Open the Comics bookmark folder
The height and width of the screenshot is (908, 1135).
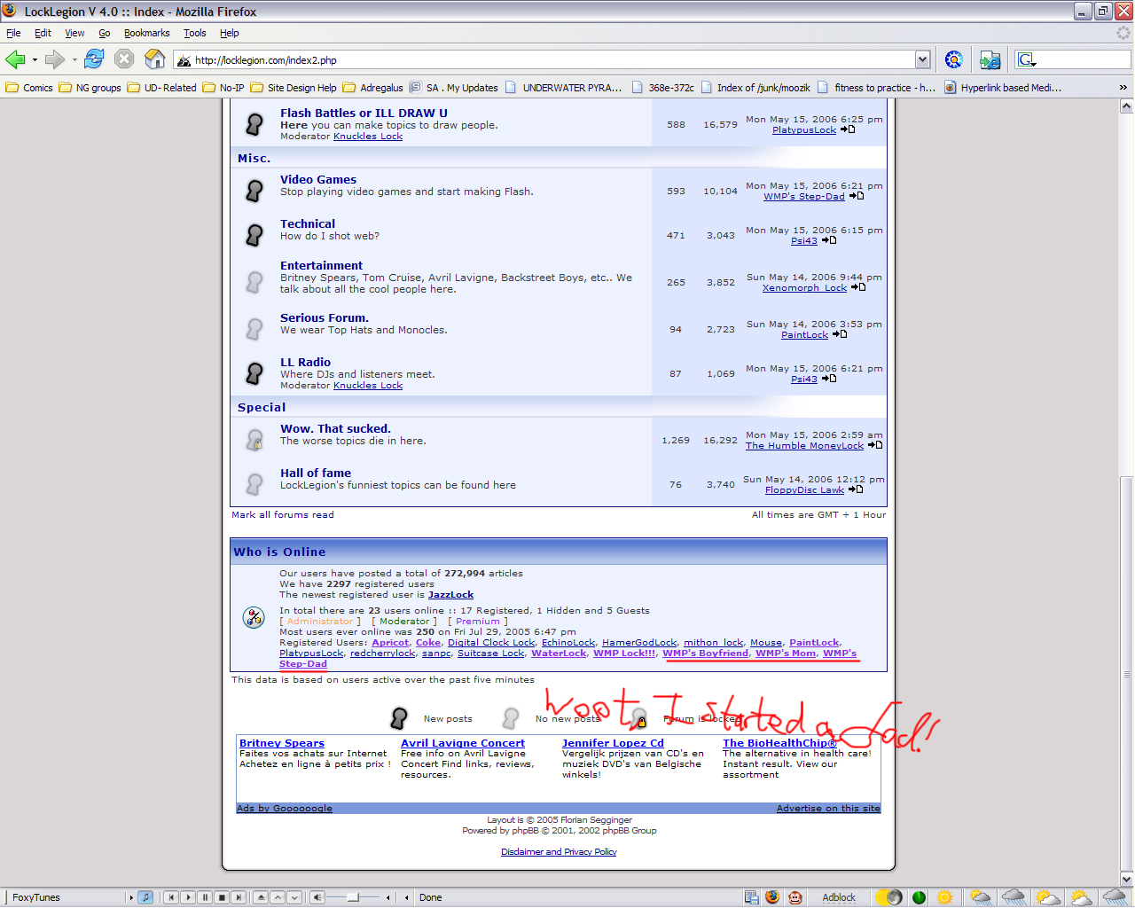pyautogui.click(x=30, y=88)
